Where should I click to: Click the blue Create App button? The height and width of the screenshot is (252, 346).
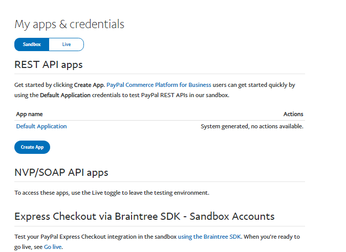pyautogui.click(x=32, y=147)
